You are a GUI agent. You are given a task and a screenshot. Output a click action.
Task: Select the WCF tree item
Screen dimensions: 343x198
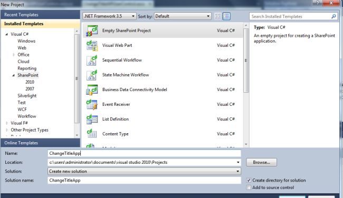[22, 110]
